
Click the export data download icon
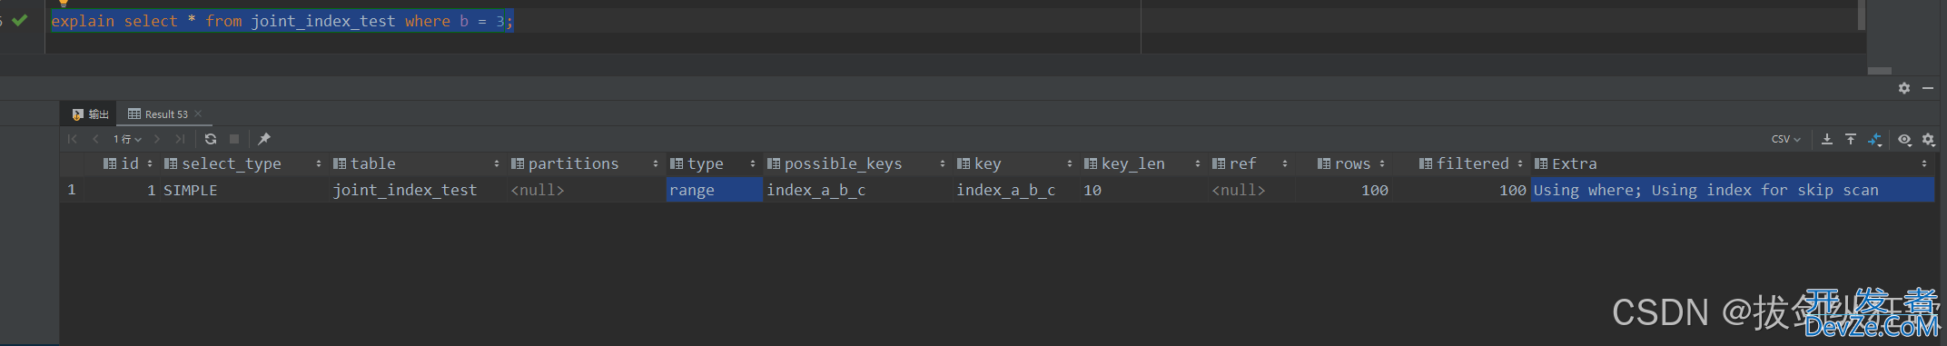tap(1827, 139)
